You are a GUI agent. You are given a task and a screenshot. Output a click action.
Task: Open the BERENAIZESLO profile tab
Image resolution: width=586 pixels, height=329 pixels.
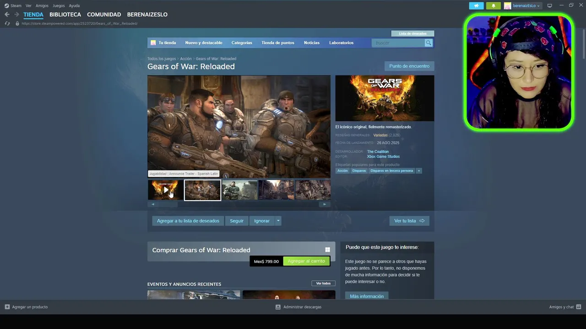coord(147,15)
